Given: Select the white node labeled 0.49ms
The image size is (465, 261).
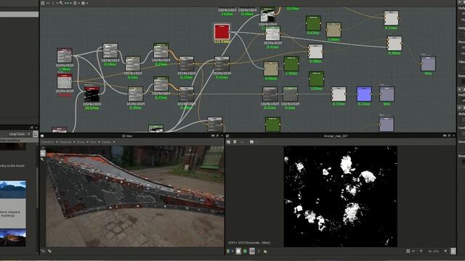Looking at the screenshot, I should click(315, 51).
